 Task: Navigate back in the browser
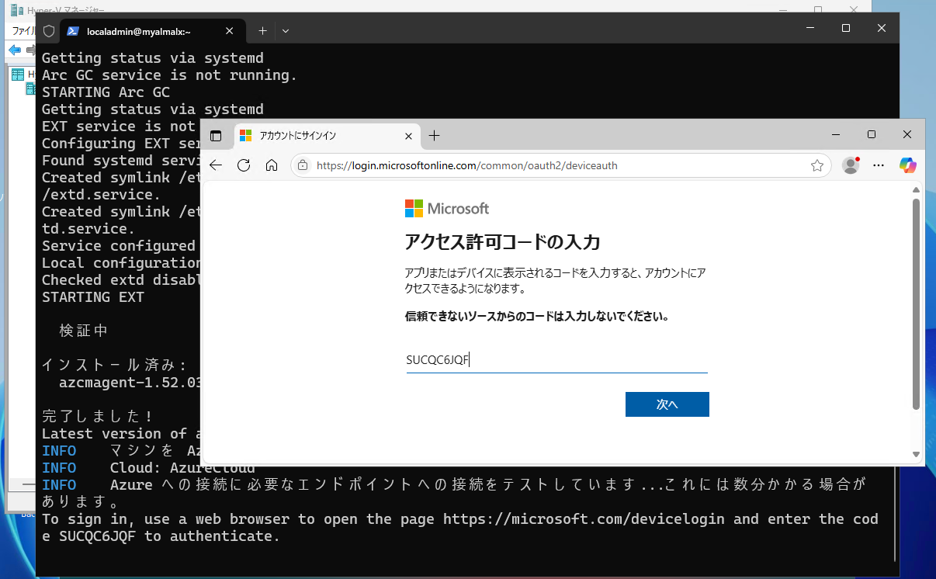215,165
